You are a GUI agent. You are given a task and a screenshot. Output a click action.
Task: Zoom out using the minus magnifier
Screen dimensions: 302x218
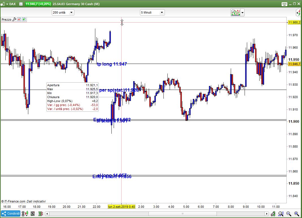pyautogui.click(x=289, y=213)
